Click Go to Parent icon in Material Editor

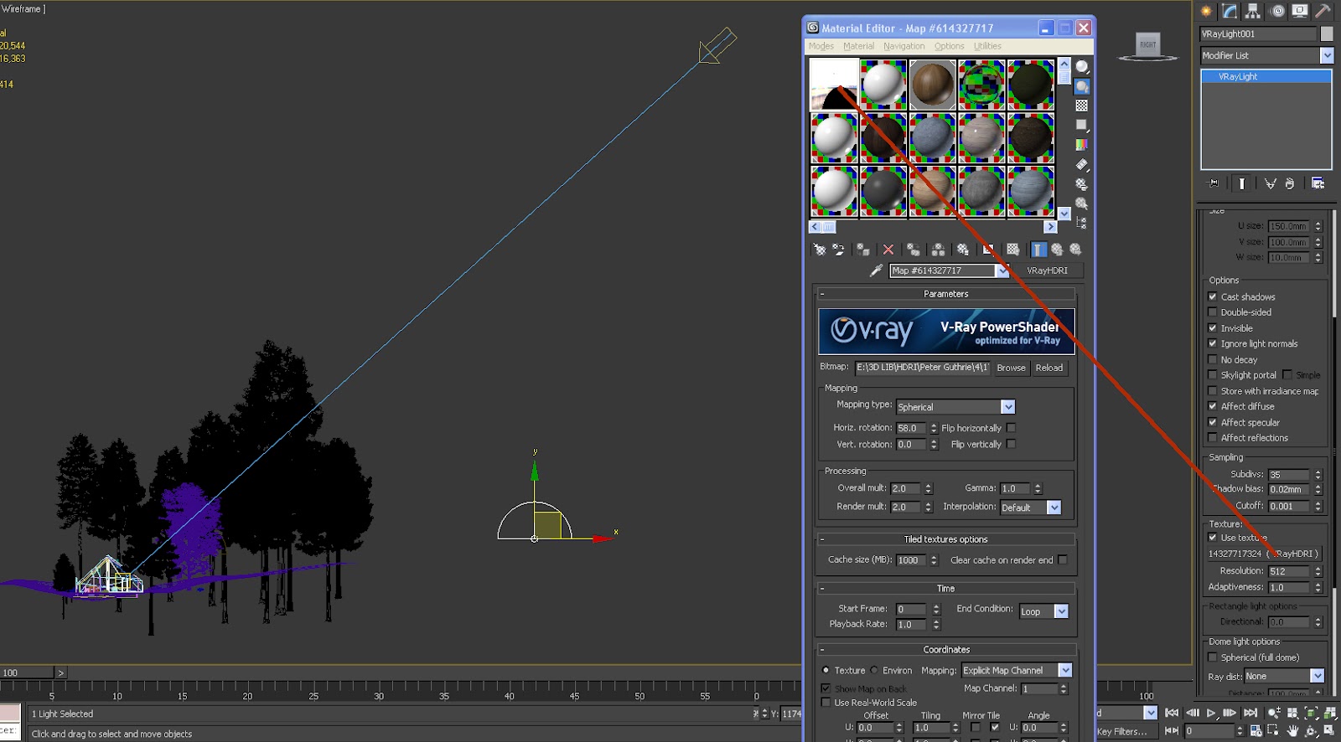click(1058, 250)
